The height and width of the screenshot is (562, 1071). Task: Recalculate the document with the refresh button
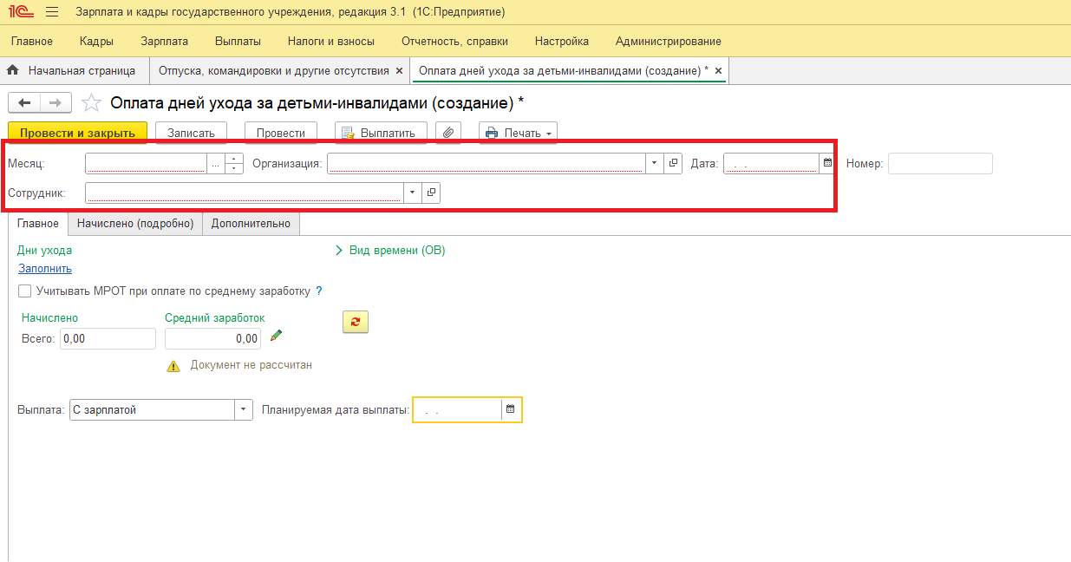356,322
